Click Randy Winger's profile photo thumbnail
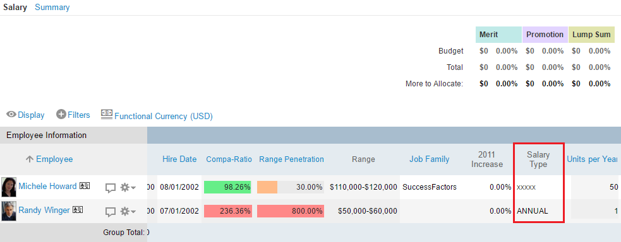The image size is (621, 242). 9,211
